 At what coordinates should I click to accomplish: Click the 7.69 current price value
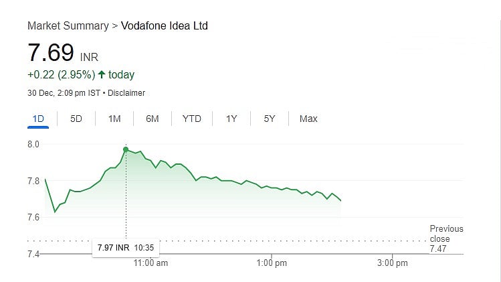[51, 53]
